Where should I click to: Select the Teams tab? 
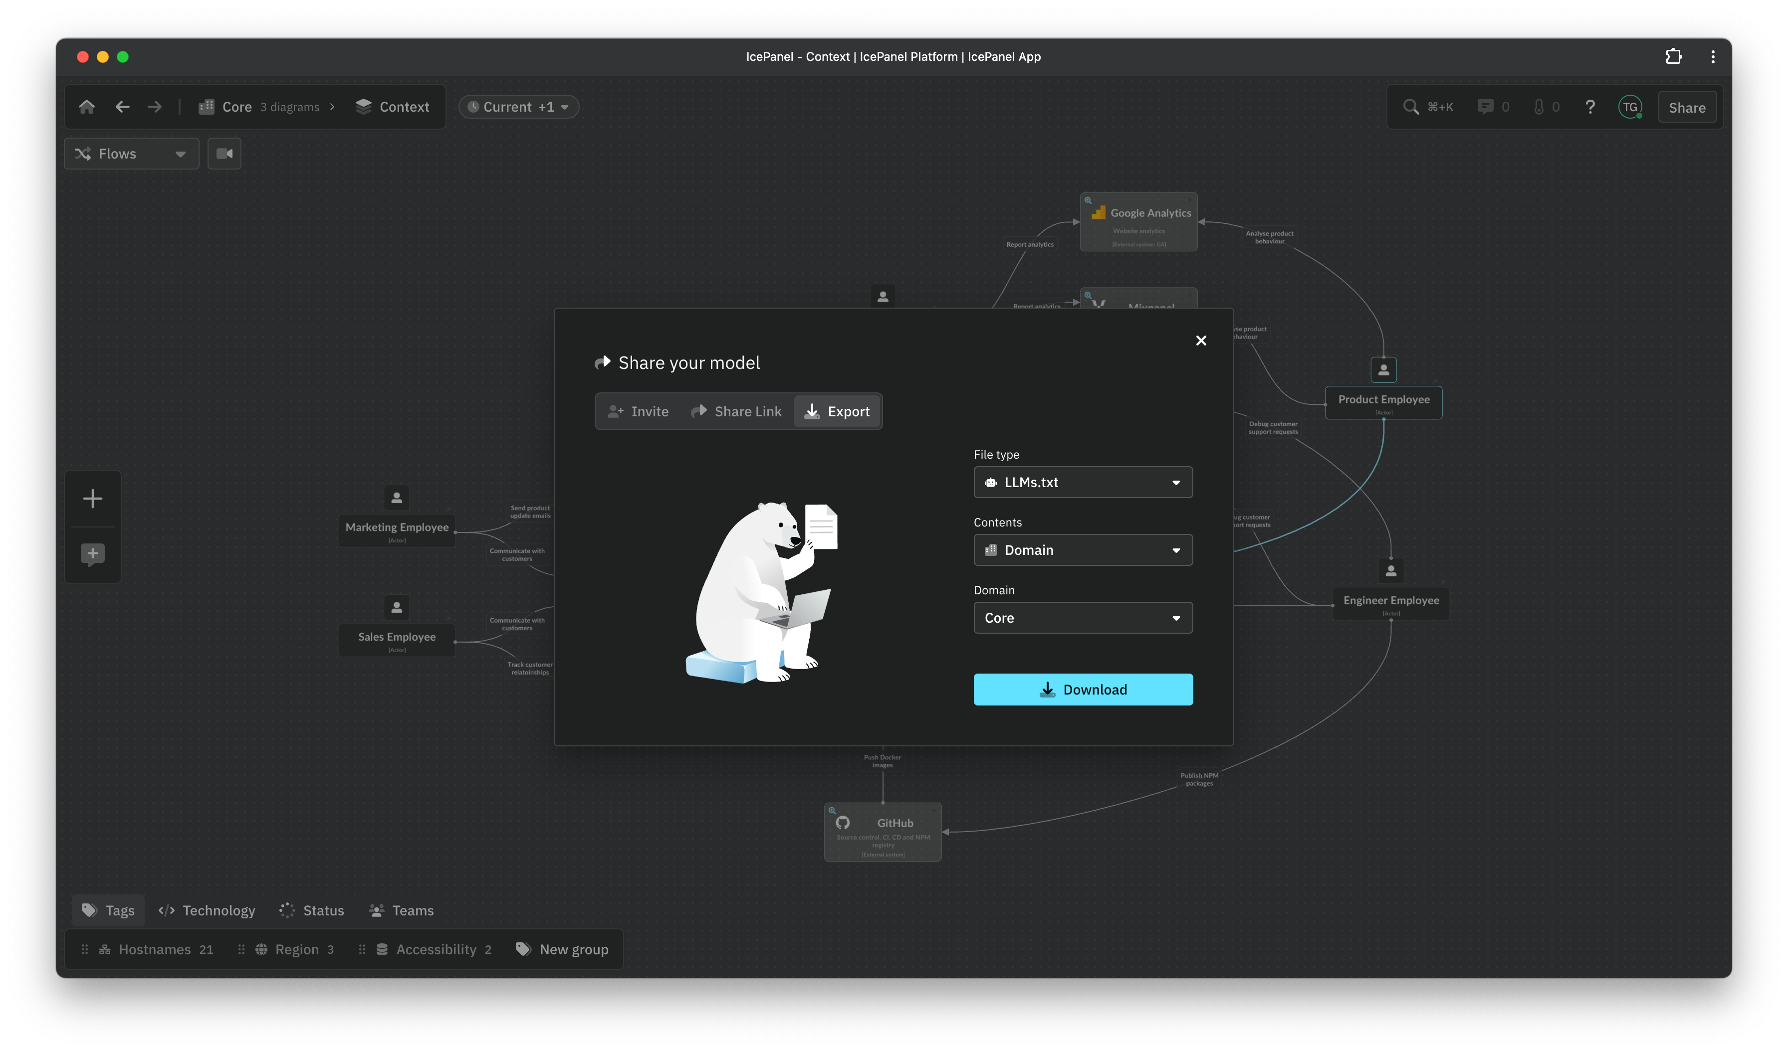click(402, 911)
